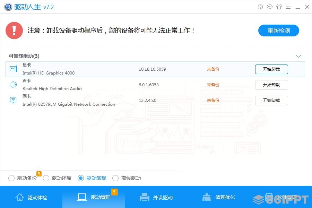Viewport: 312px width, 208px height.
Task: Click the orange badge on 驱动管理 tab
Action: click(114, 192)
